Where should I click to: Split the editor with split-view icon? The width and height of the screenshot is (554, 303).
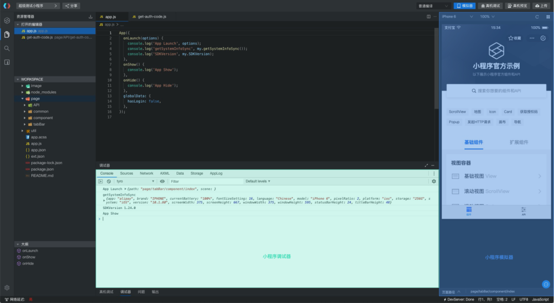point(428,16)
